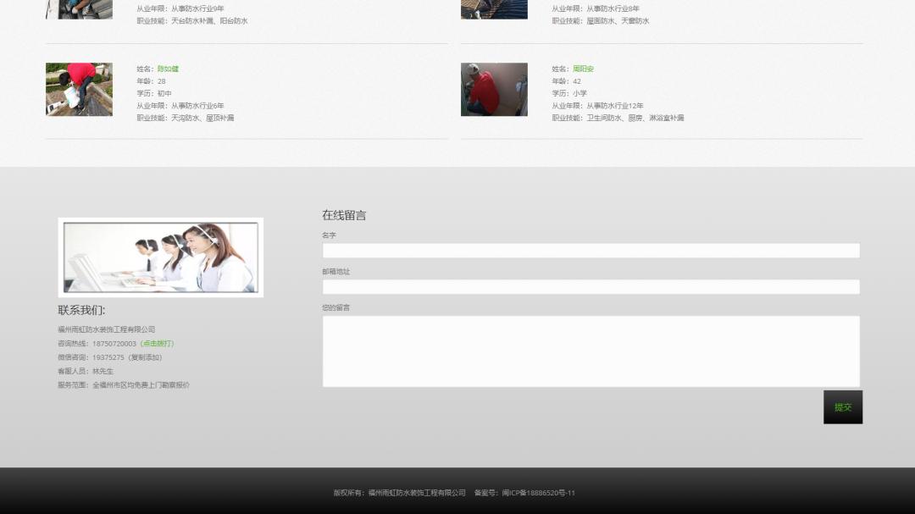Click the 客服人员: 林先生 line

(x=86, y=371)
